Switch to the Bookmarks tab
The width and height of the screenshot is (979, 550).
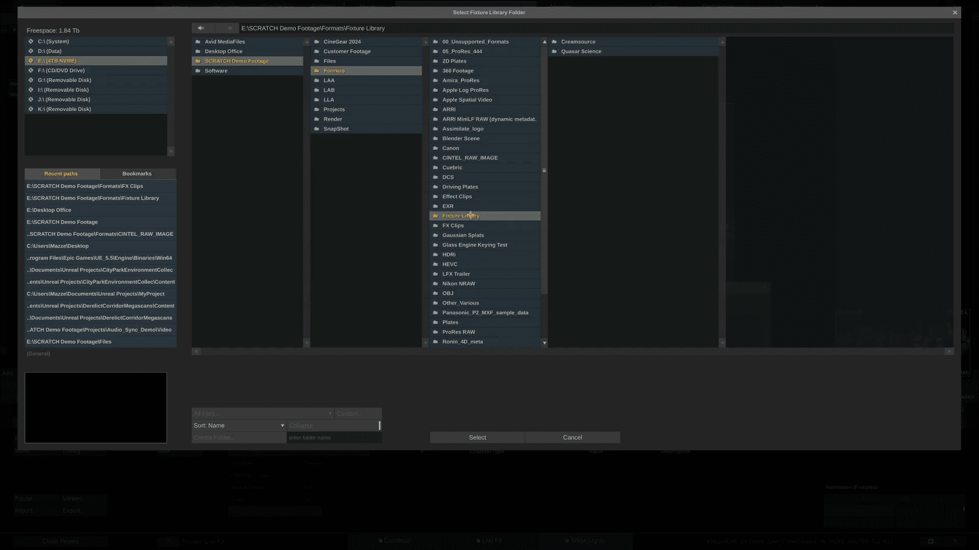pos(137,173)
